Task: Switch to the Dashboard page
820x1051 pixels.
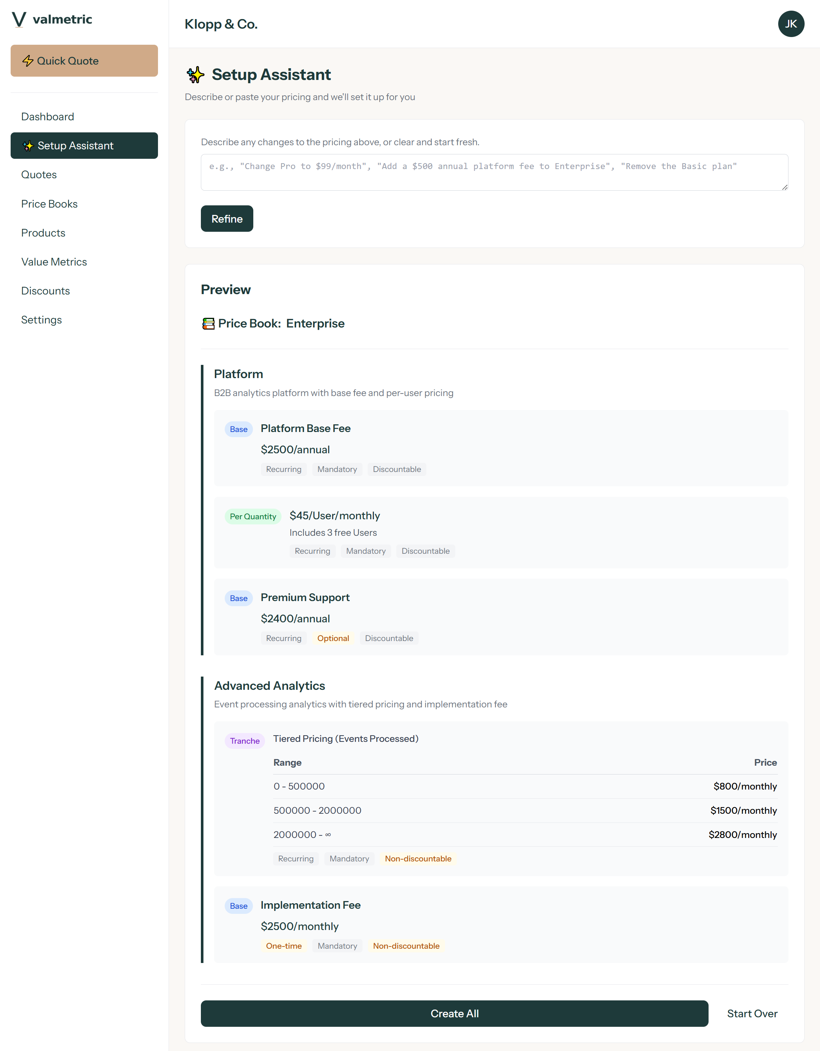Action: pos(48,117)
